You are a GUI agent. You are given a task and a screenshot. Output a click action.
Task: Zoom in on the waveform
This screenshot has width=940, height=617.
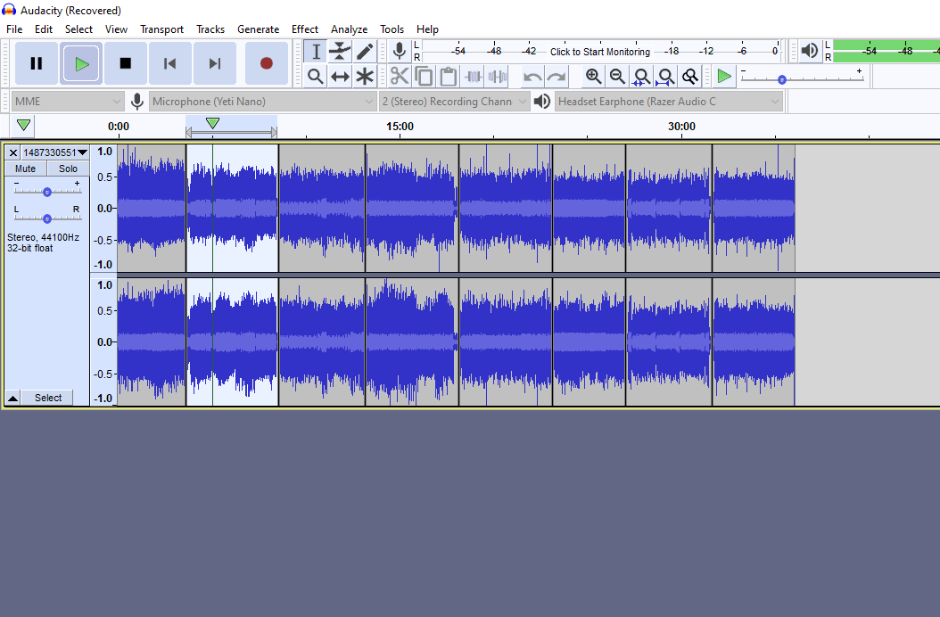(593, 76)
